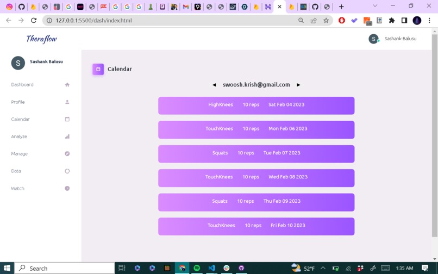Open a new browser tab

click(x=341, y=7)
